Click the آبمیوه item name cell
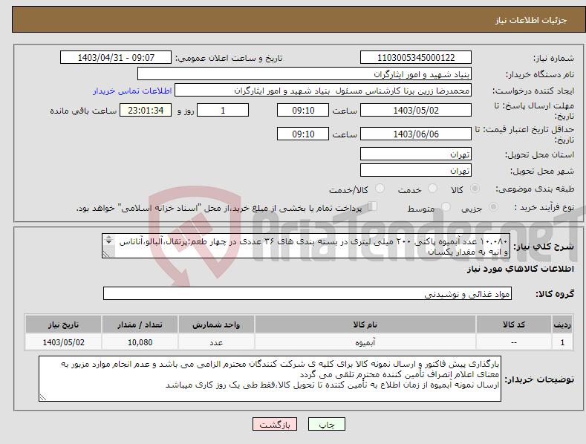The image size is (586, 444). (x=365, y=342)
